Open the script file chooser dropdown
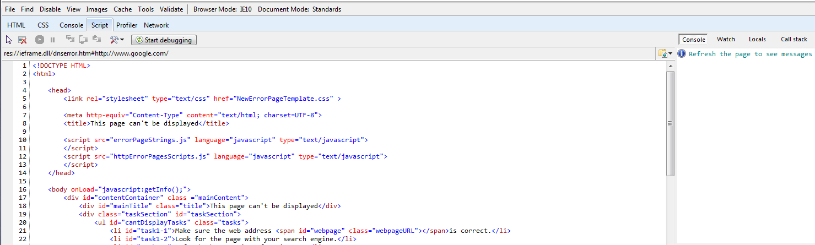The height and width of the screenshot is (245, 815). click(666, 53)
